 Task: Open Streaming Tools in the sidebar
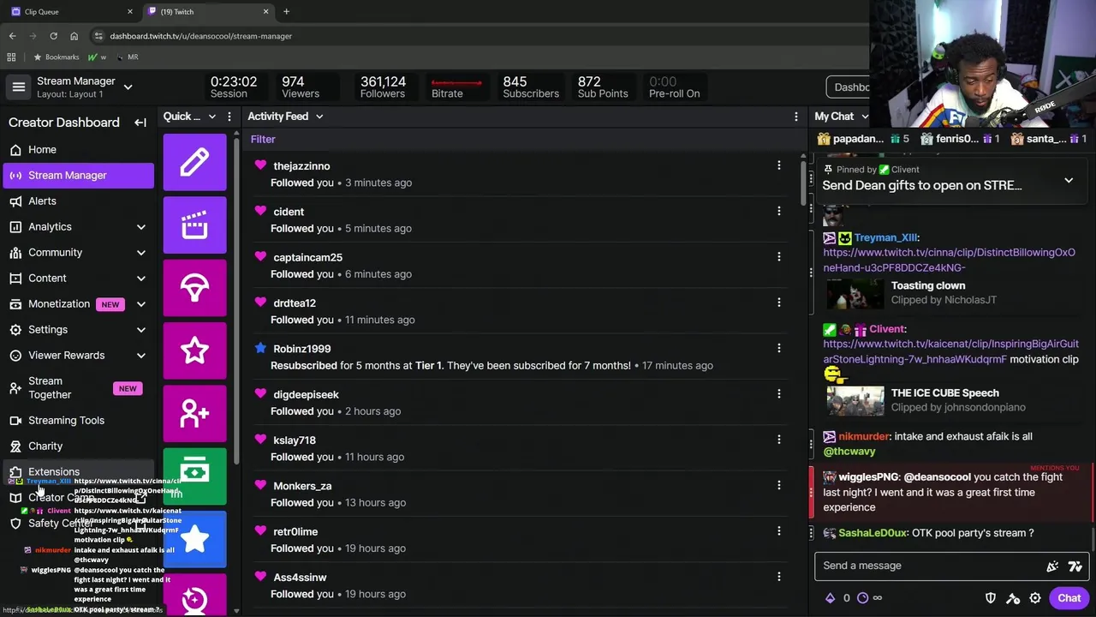click(x=79, y=421)
